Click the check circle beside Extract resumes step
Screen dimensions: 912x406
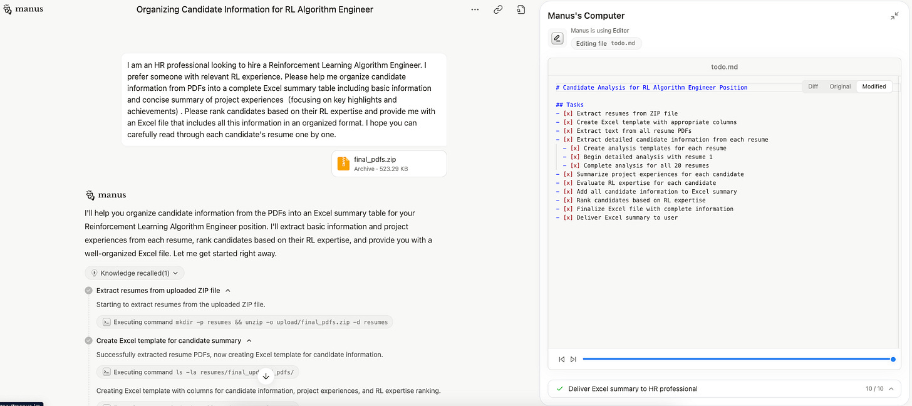[x=88, y=291]
